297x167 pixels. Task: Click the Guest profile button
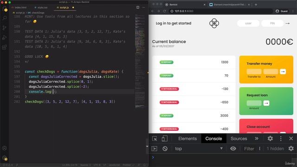[x=282, y=11]
